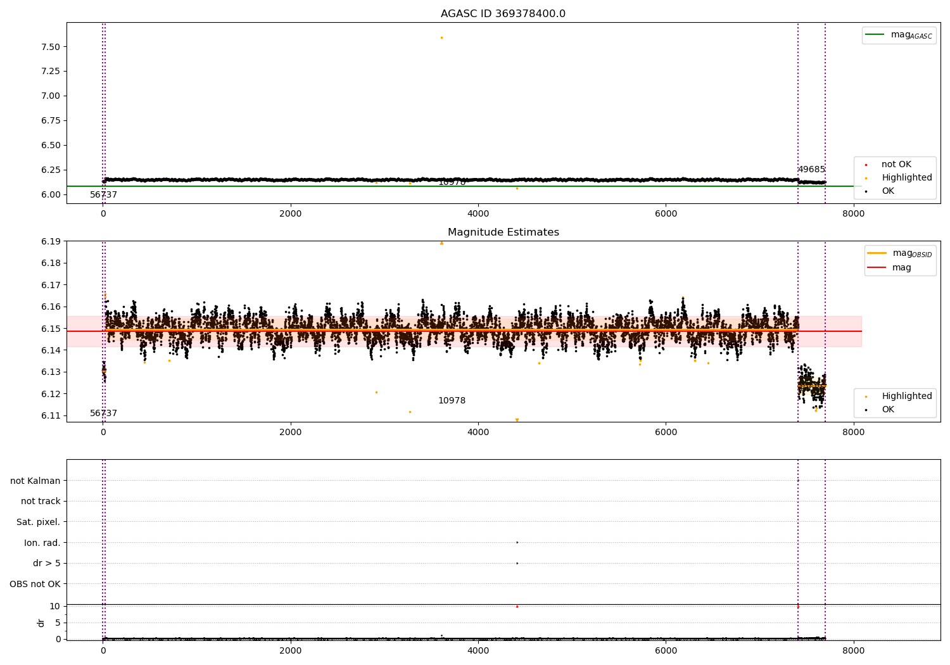Click the 10978 label in middle plot
The image size is (950, 665).
click(x=452, y=401)
